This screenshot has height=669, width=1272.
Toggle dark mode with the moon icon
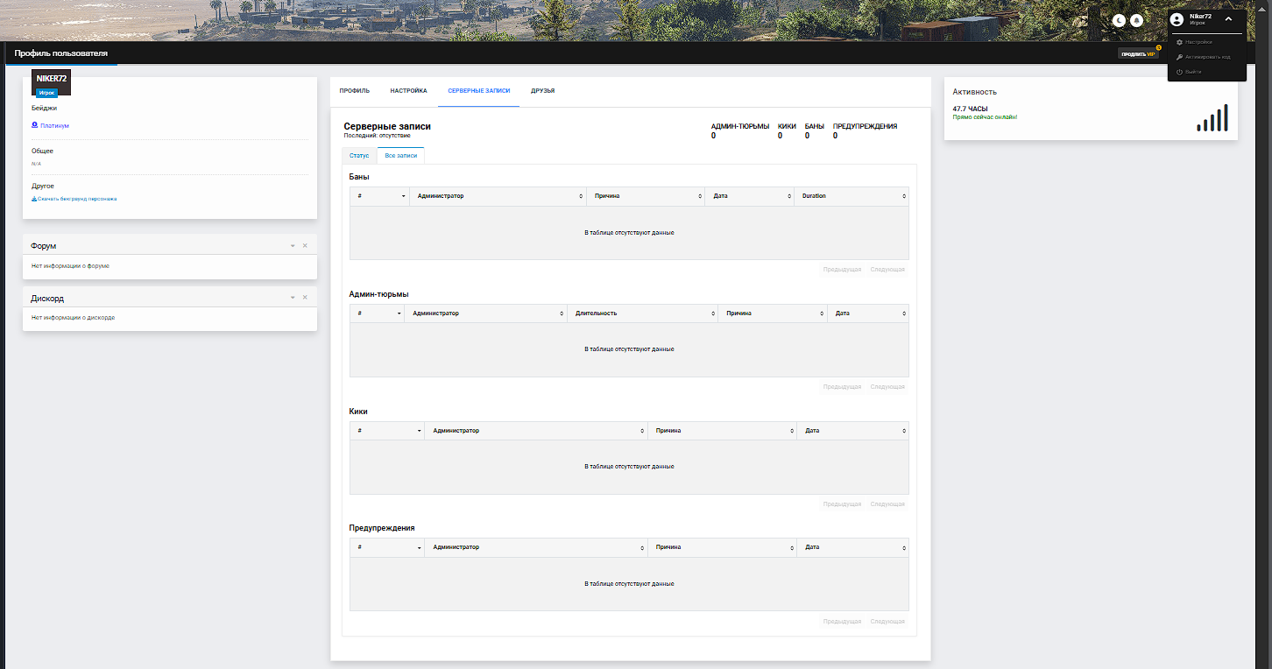pos(1119,20)
